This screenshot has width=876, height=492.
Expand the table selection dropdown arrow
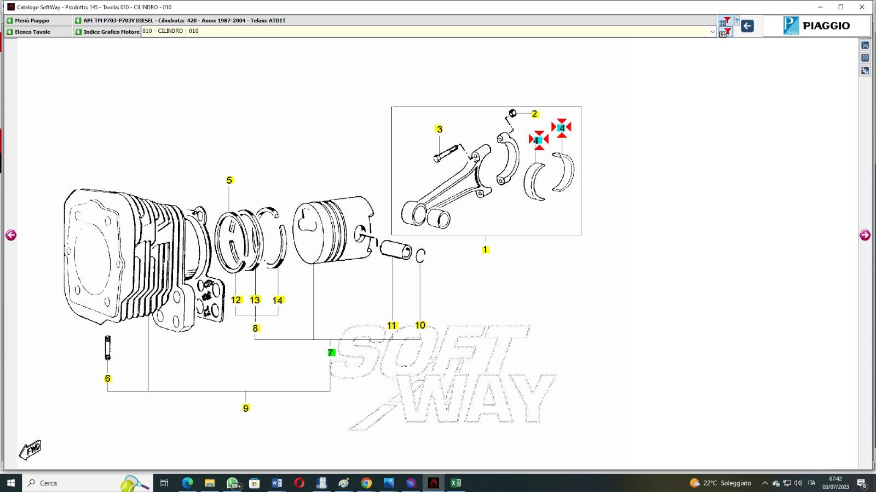click(712, 32)
